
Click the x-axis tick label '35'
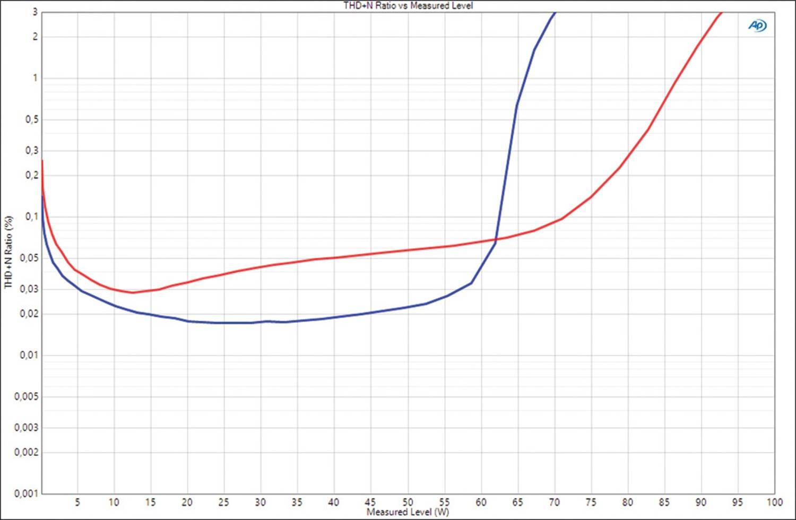pos(297,502)
